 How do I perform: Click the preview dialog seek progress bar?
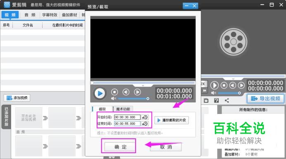tap(143, 83)
